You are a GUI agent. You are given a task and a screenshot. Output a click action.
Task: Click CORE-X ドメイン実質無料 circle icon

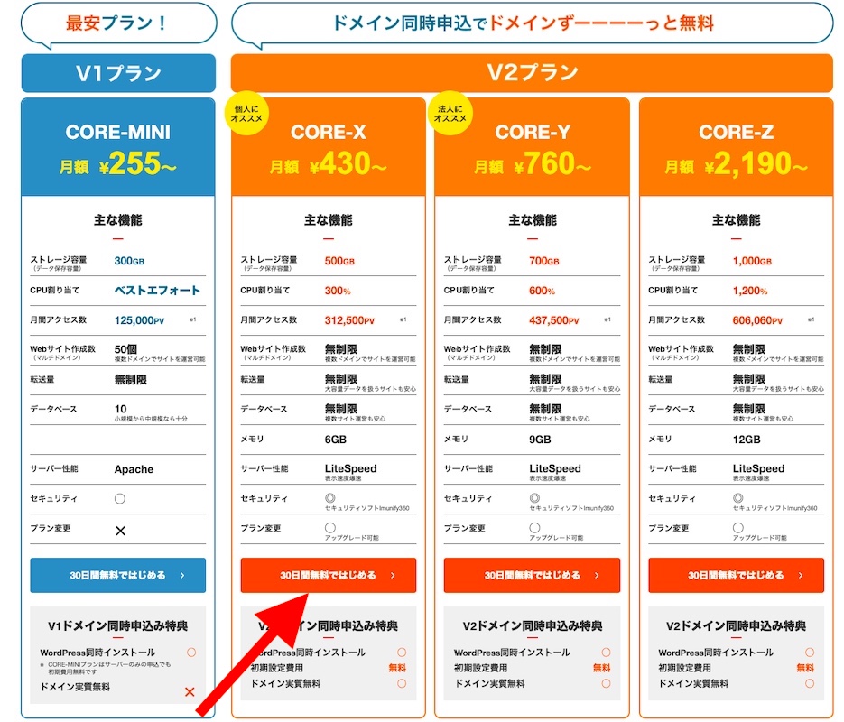tap(402, 684)
